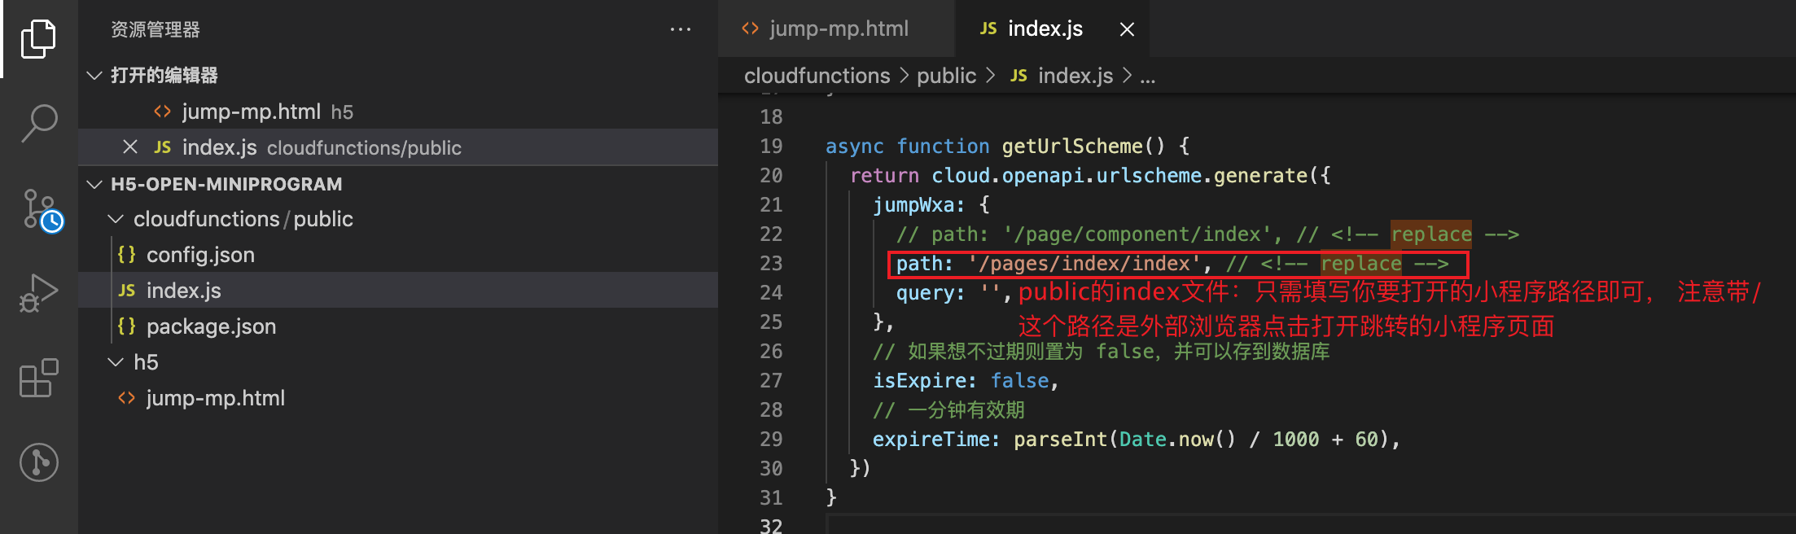Viewport: 1796px width, 534px height.
Task: Click index.js in the breadcrumb
Action: pyautogui.click(x=1062, y=76)
